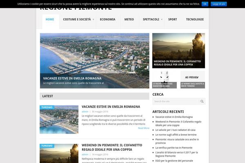This screenshot has height=163, width=245.
Task: Open Latest article Weekend in Piemonte cofanetto title
Action: coord(112,148)
